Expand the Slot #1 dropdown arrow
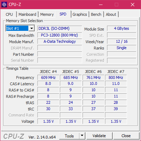Viewport: 141px width, 141px height. pyautogui.click(x=31, y=28)
